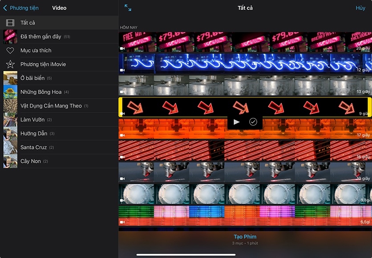Click the left yellow trim handle
The image size is (372, 258).
120,107
